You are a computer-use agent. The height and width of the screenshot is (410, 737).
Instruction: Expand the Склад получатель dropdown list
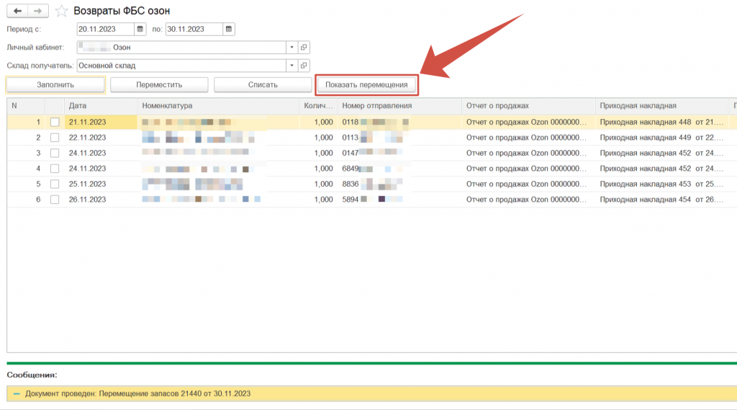[291, 66]
